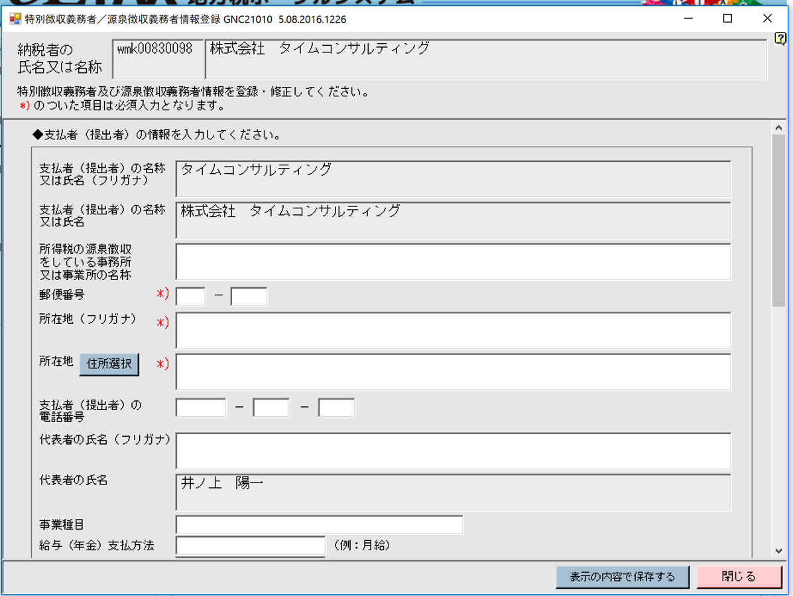Click the ◆支払者（提出者）の情報 heading
This screenshot has height=596, width=793.
click(x=156, y=135)
